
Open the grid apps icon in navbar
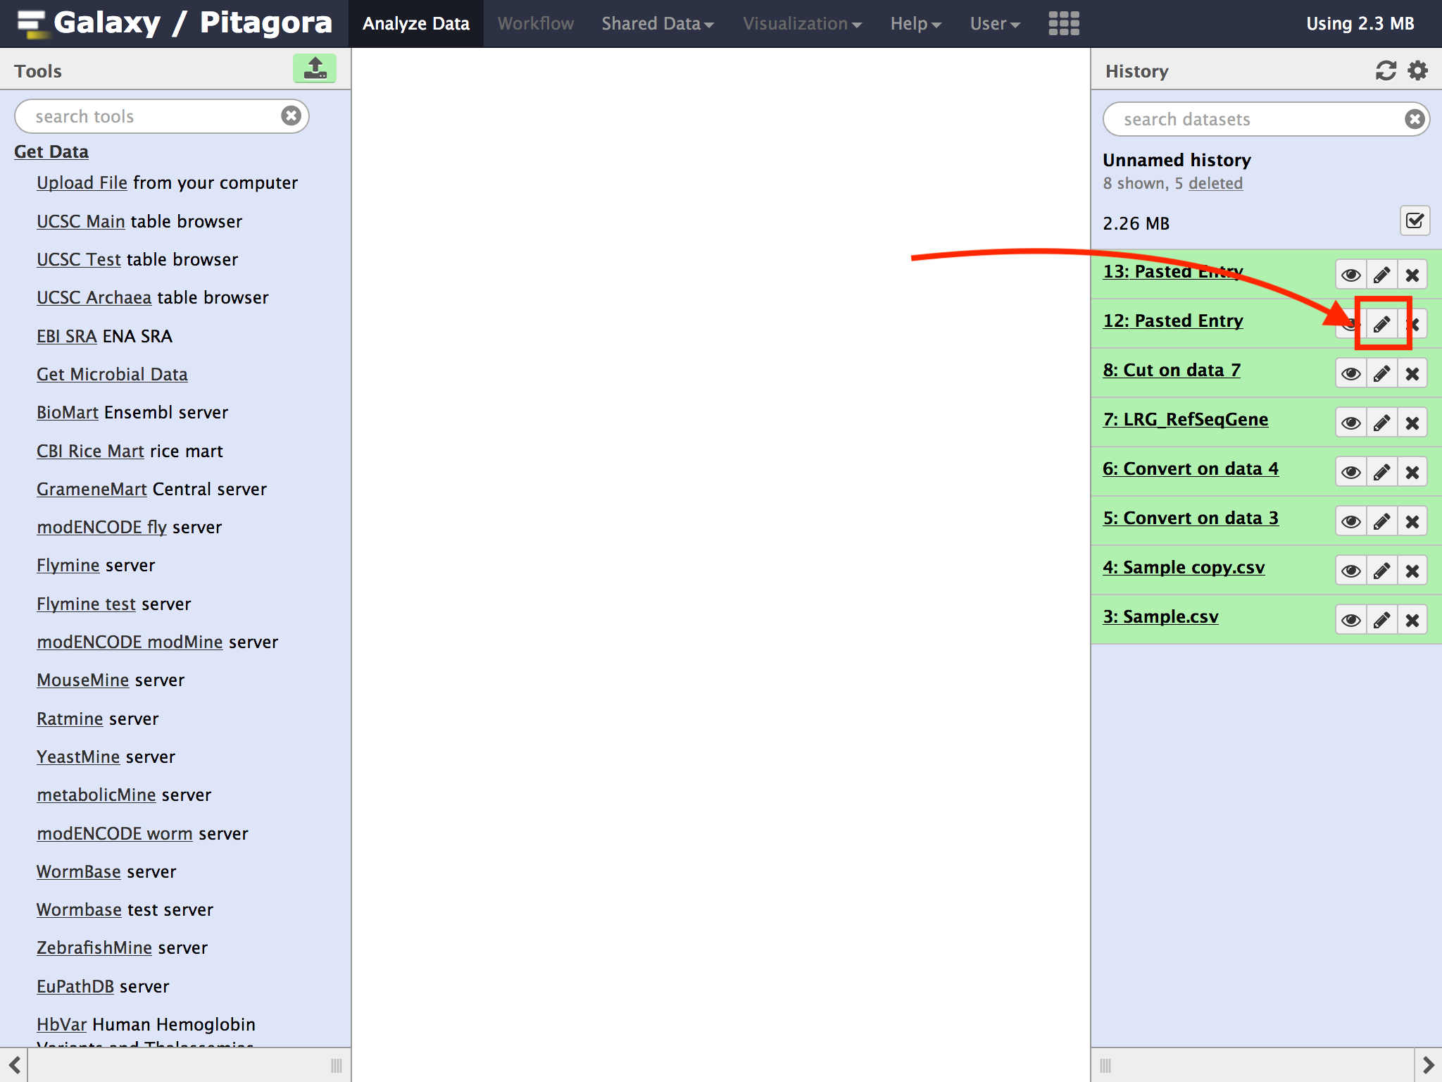coord(1063,23)
